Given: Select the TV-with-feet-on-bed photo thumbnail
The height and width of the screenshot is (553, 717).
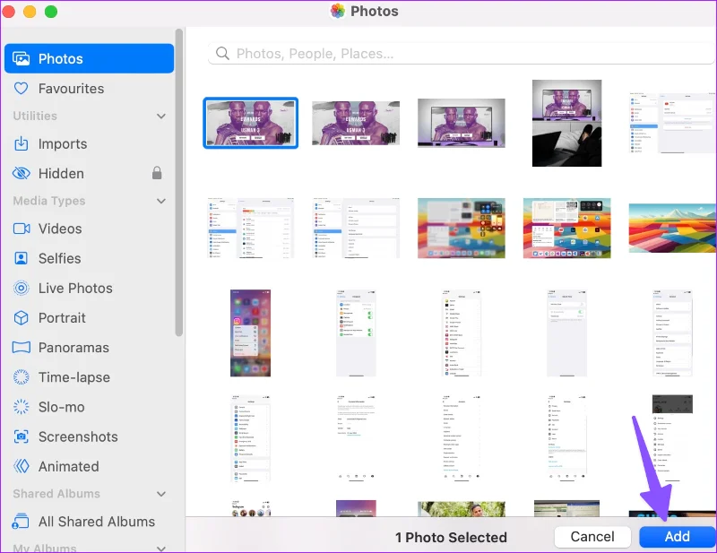Looking at the screenshot, I should pyautogui.click(x=567, y=123).
